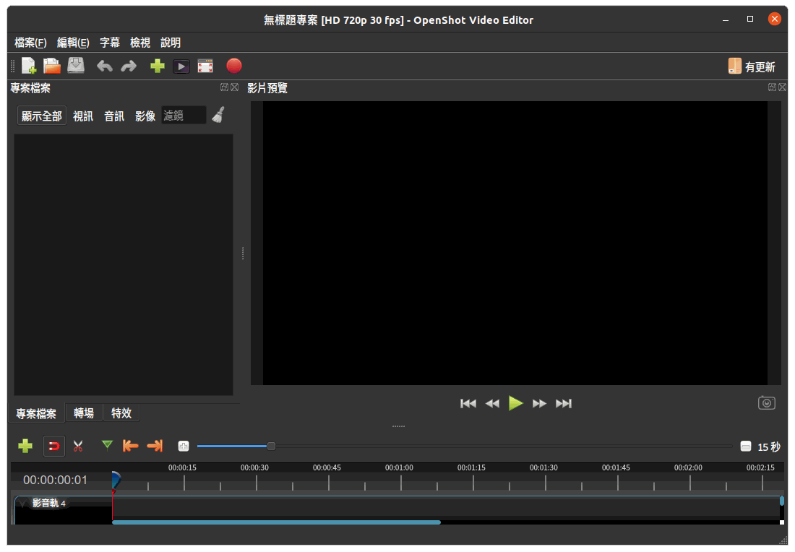The height and width of the screenshot is (552, 795).
Task: Minimize the OpenShot window
Action: [x=726, y=20]
